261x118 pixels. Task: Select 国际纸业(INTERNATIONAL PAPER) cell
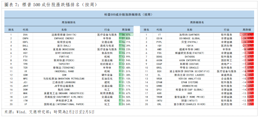point(64,104)
